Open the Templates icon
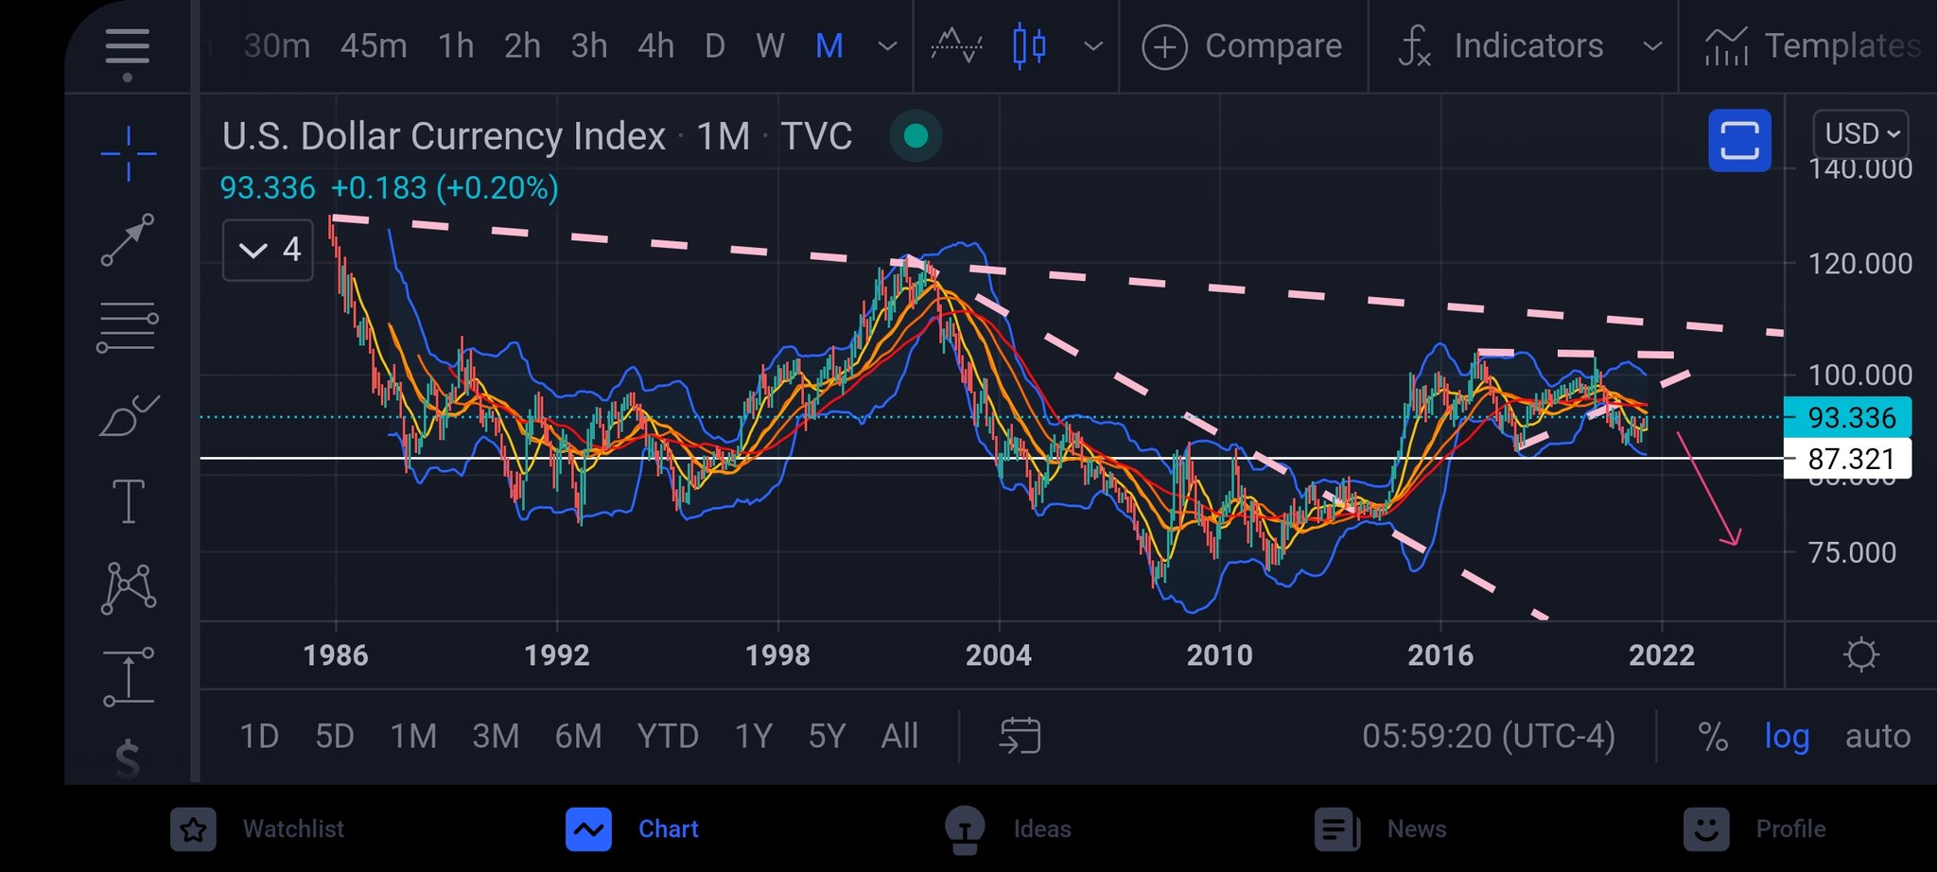 point(1726,45)
